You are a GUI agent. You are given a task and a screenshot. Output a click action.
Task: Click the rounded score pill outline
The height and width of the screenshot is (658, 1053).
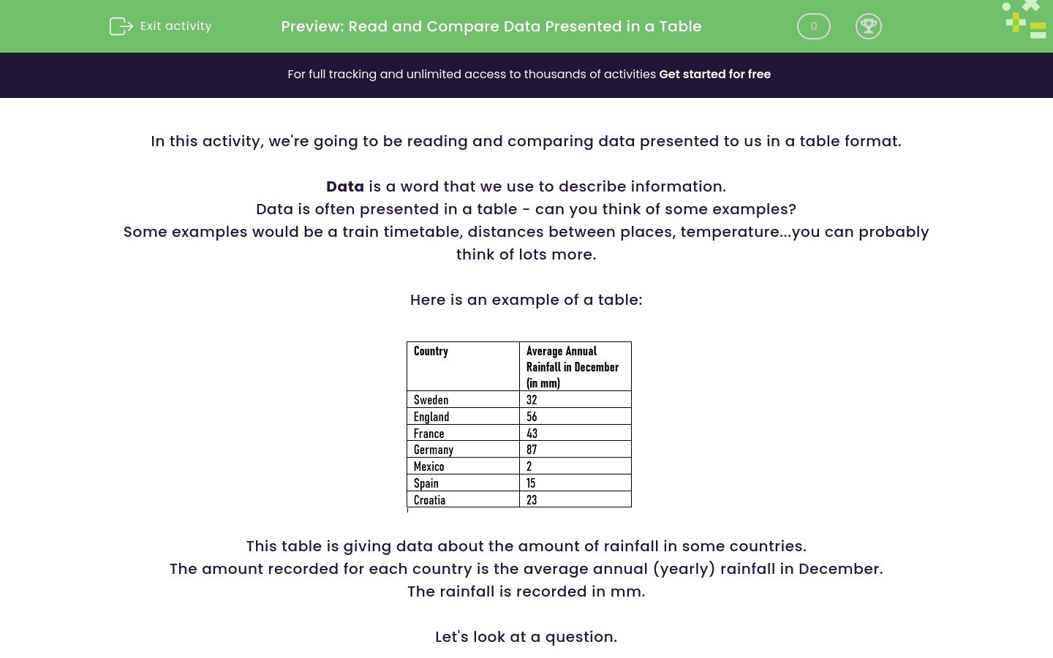pyautogui.click(x=813, y=26)
